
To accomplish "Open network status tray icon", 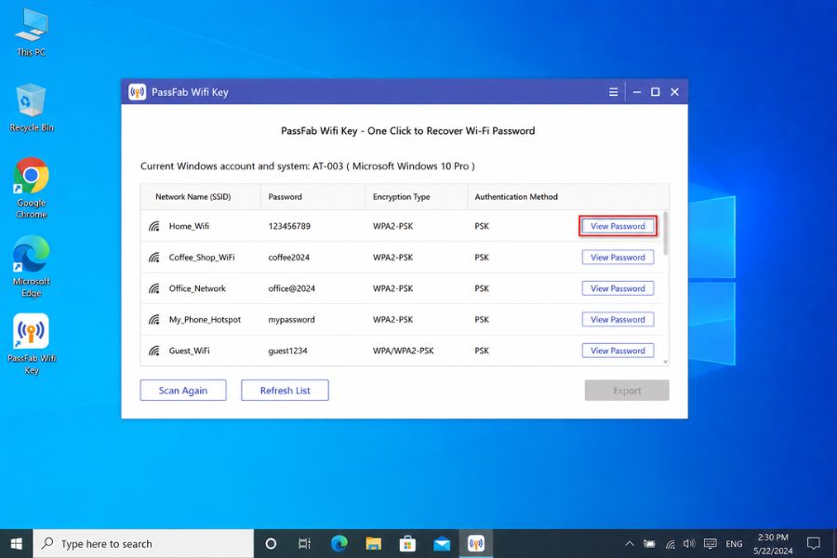I will (x=670, y=543).
